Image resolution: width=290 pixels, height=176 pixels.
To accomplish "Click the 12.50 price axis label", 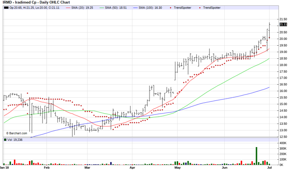I will coord(283,137).
